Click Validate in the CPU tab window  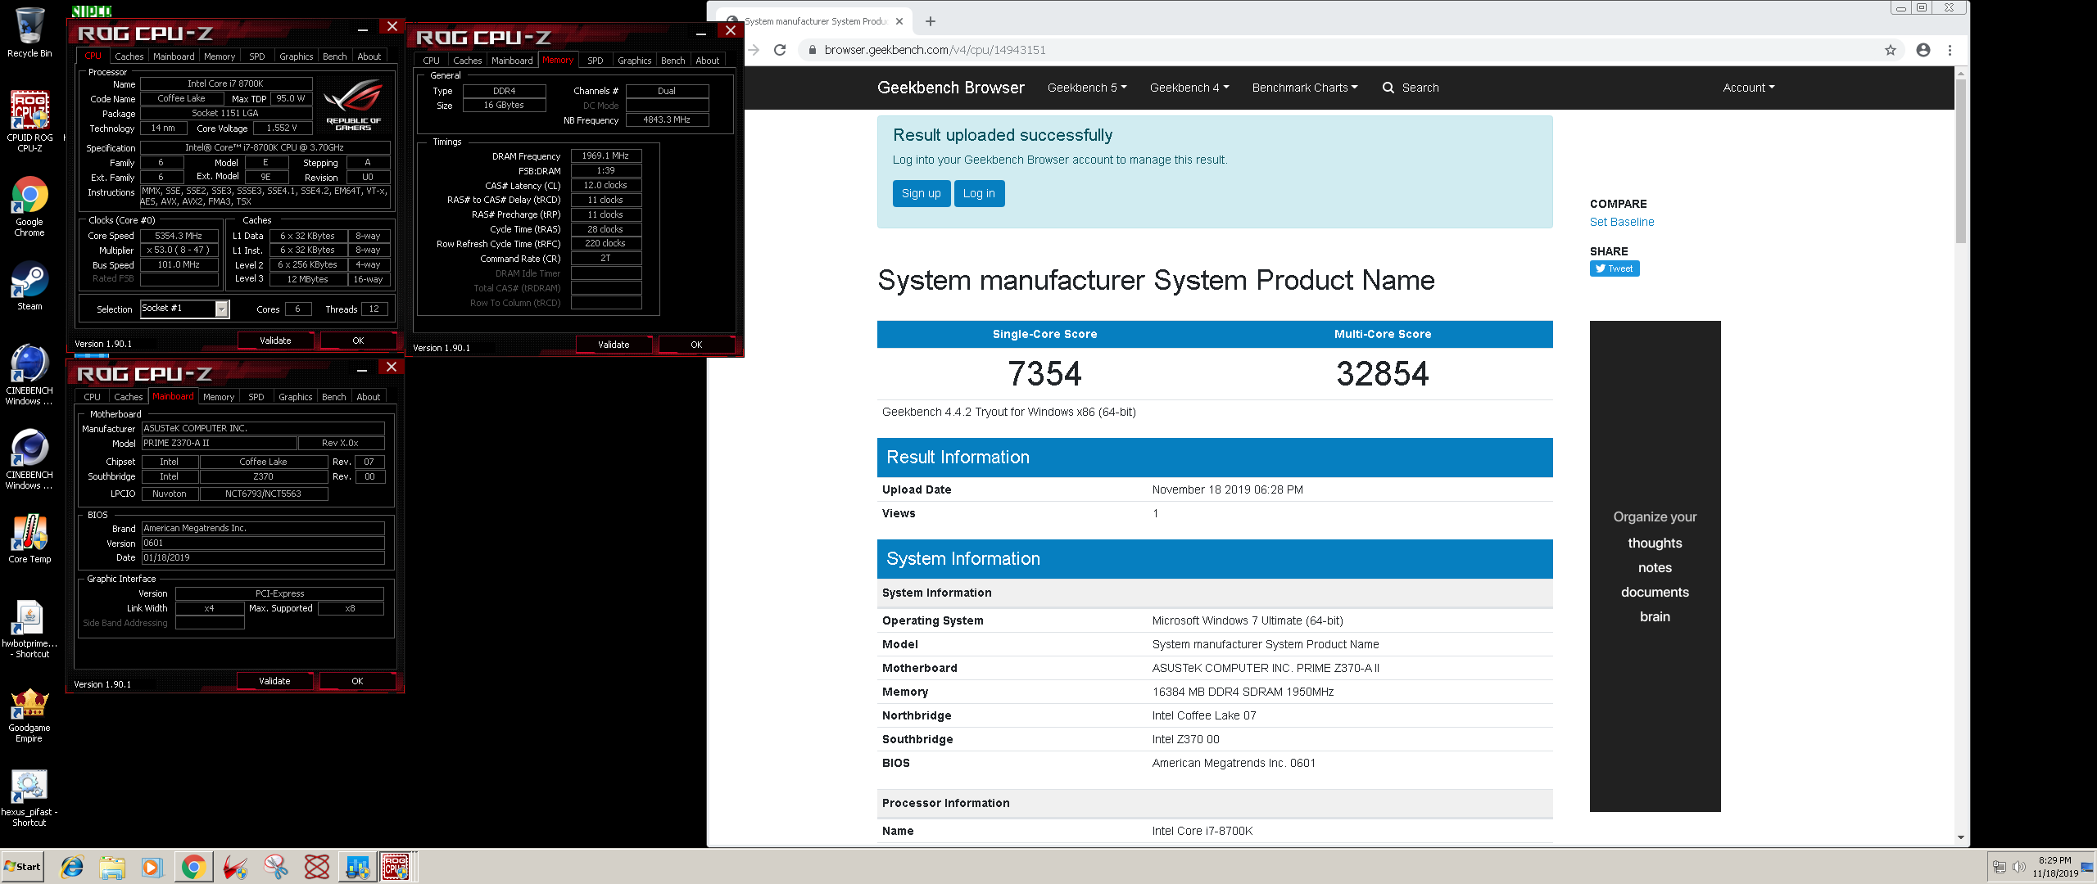click(275, 341)
